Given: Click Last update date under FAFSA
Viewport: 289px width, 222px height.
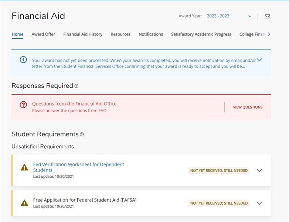Looking at the screenshot, I should 54,207.
